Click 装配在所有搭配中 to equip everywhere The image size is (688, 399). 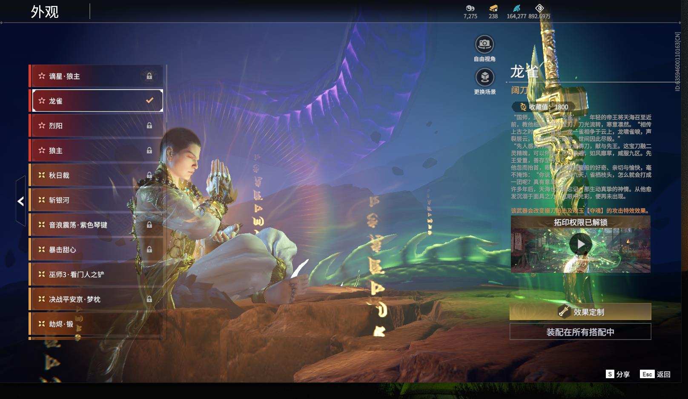pyautogui.click(x=580, y=332)
